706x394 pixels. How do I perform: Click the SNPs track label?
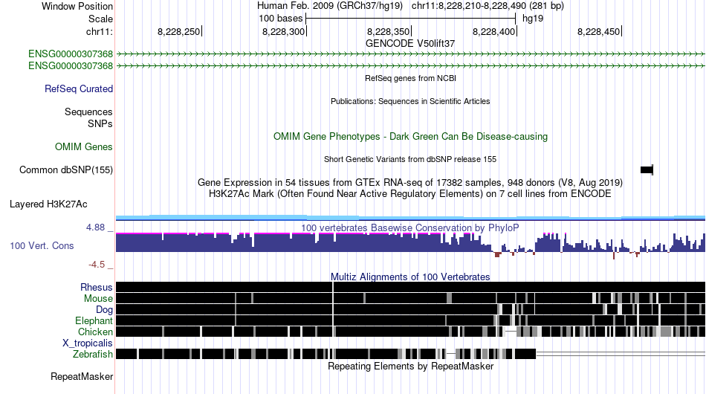[x=100, y=124]
